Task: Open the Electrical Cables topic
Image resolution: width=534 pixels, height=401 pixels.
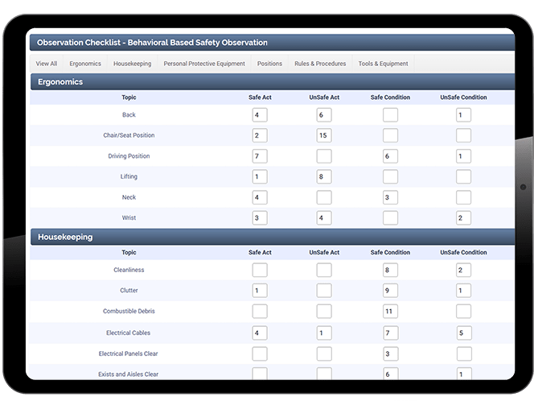Action: pos(129,333)
